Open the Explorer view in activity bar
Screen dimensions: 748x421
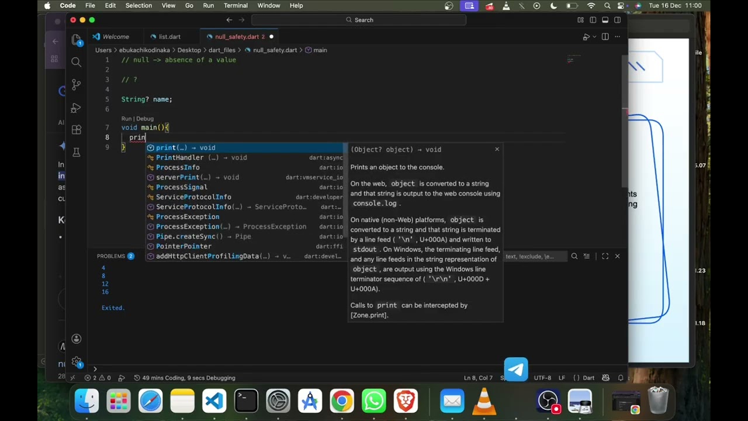[76, 40]
